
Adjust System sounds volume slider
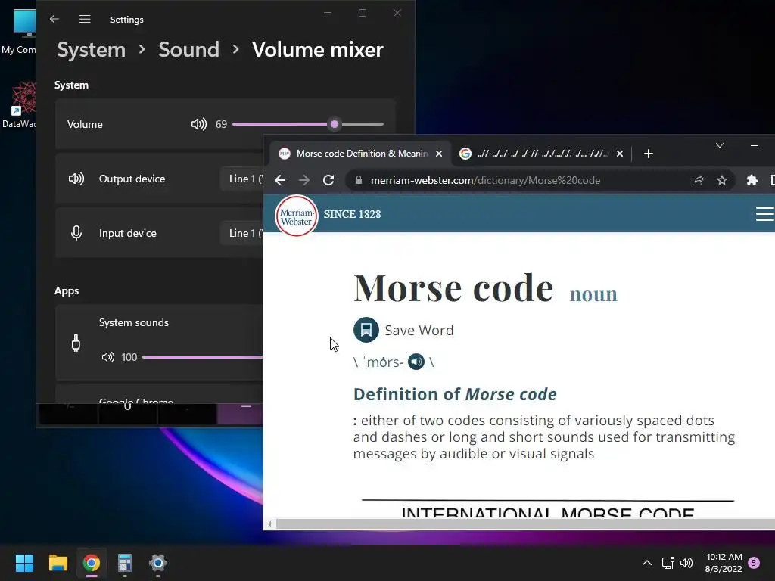(203, 357)
